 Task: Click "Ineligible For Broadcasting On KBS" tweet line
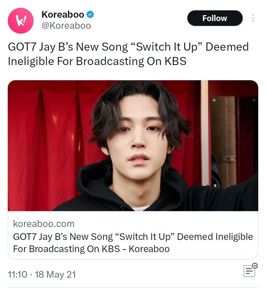(97, 61)
